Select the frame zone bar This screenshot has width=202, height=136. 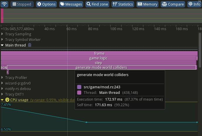click(99, 54)
